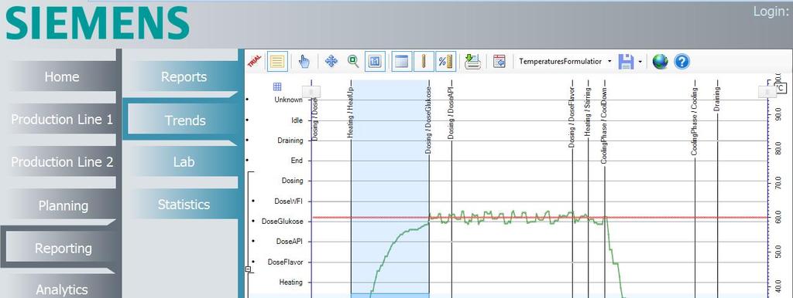793x298 pixels.
Task: Select the Heating / HeatUp phase marker
Action: (x=351, y=113)
